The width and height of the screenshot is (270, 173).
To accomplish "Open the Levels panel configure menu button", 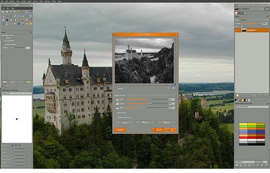I will click(31, 32).
